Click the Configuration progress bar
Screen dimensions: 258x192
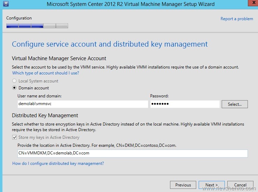37,26
